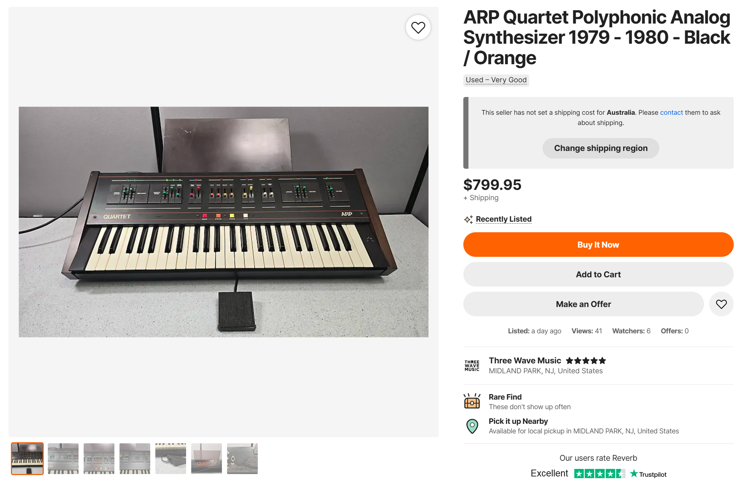This screenshot has width=744, height=486.
Task: Add the synthesizer to cart
Action: 598,274
